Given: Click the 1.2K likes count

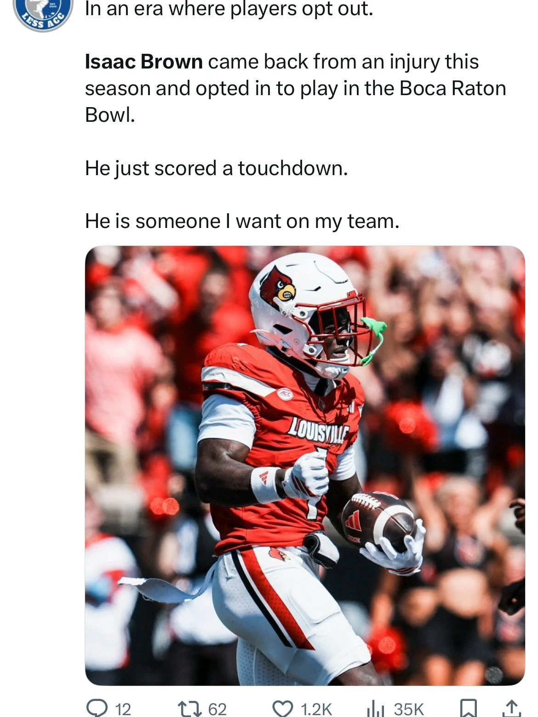Looking at the screenshot, I should 316,709.
